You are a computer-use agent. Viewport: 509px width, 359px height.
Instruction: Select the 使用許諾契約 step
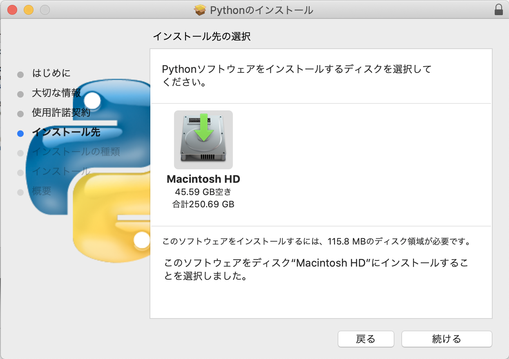61,112
